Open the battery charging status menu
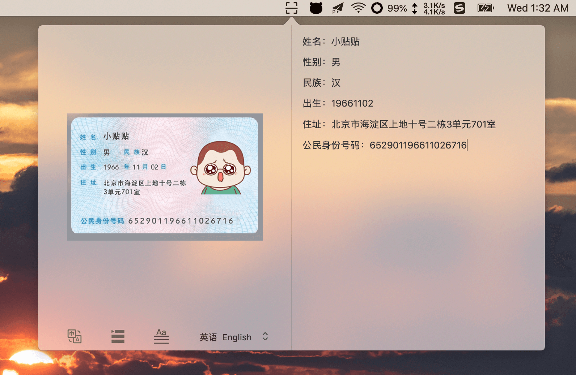Image resolution: width=576 pixels, height=375 pixels. 486,8
